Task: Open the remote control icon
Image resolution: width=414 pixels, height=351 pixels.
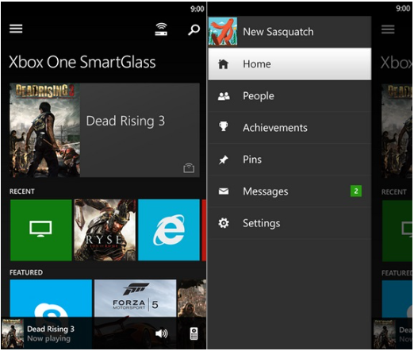Action: [x=194, y=334]
